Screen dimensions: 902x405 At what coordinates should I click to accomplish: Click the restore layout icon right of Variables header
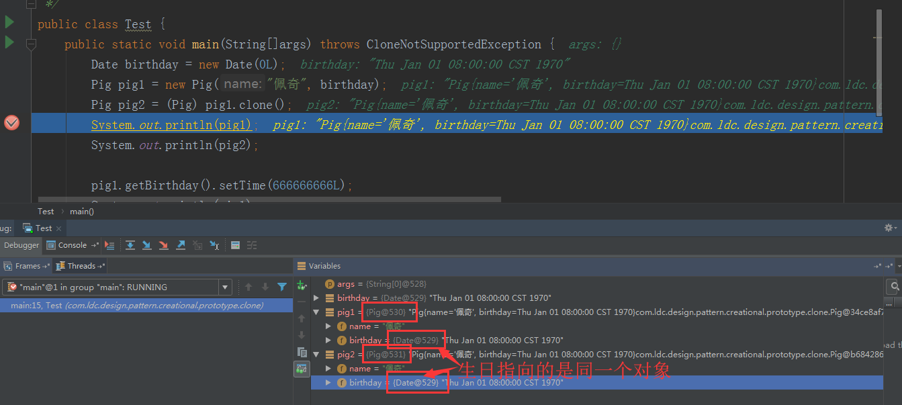pos(878,266)
